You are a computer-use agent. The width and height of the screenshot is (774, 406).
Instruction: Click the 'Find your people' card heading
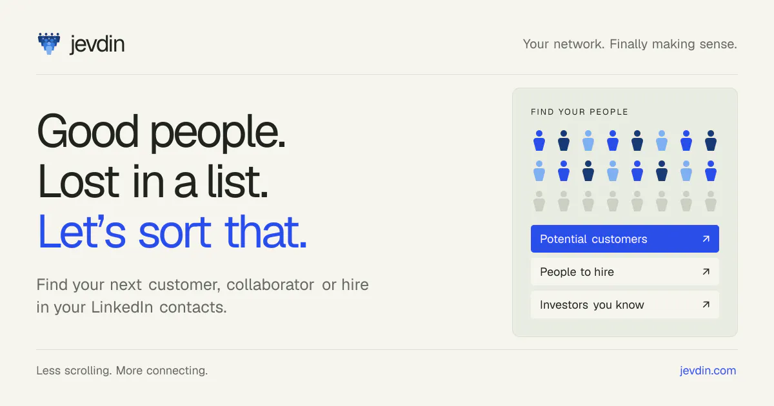[x=579, y=112]
